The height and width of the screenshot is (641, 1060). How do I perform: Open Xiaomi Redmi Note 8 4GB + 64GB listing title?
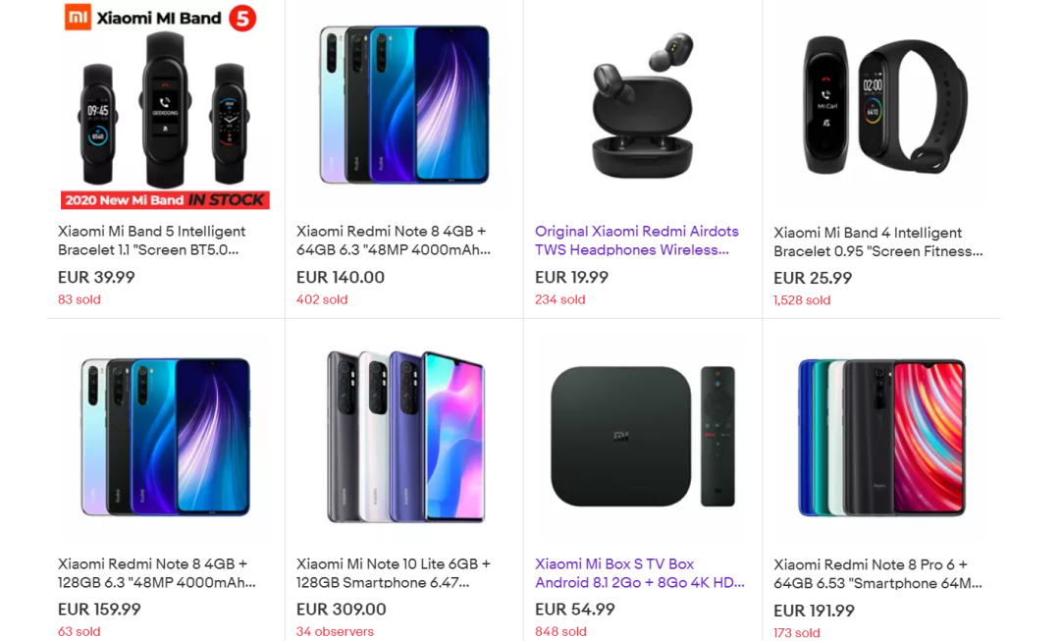(x=393, y=240)
